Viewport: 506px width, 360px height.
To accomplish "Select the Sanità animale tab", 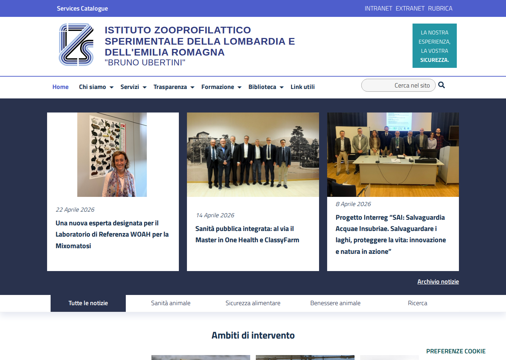I will 171,303.
